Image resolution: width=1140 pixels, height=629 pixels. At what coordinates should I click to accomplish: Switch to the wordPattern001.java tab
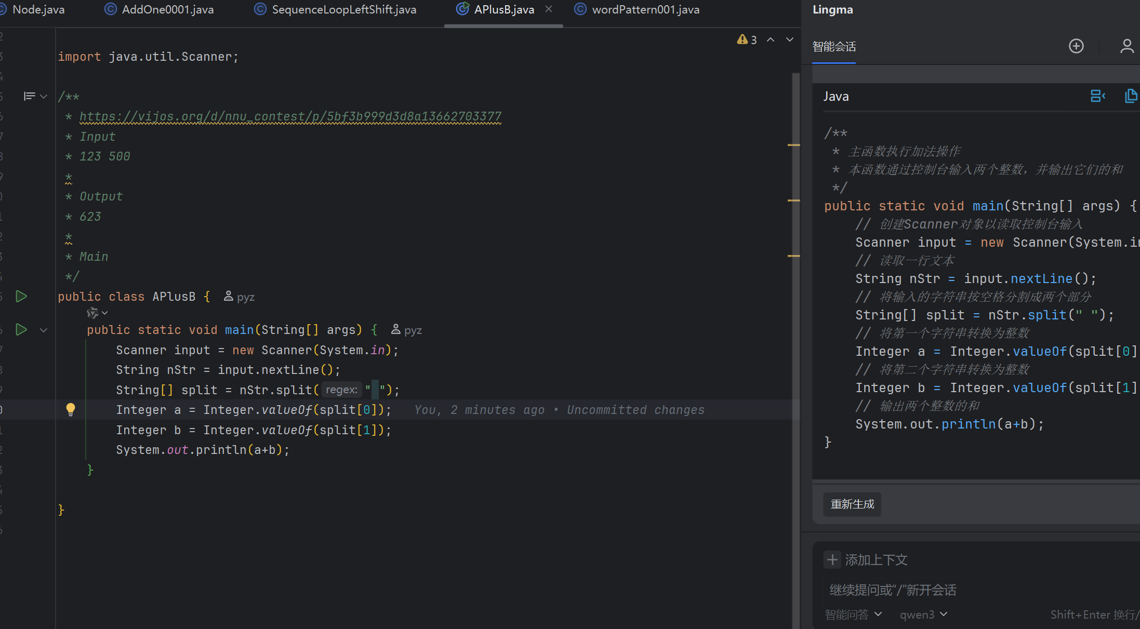point(645,9)
